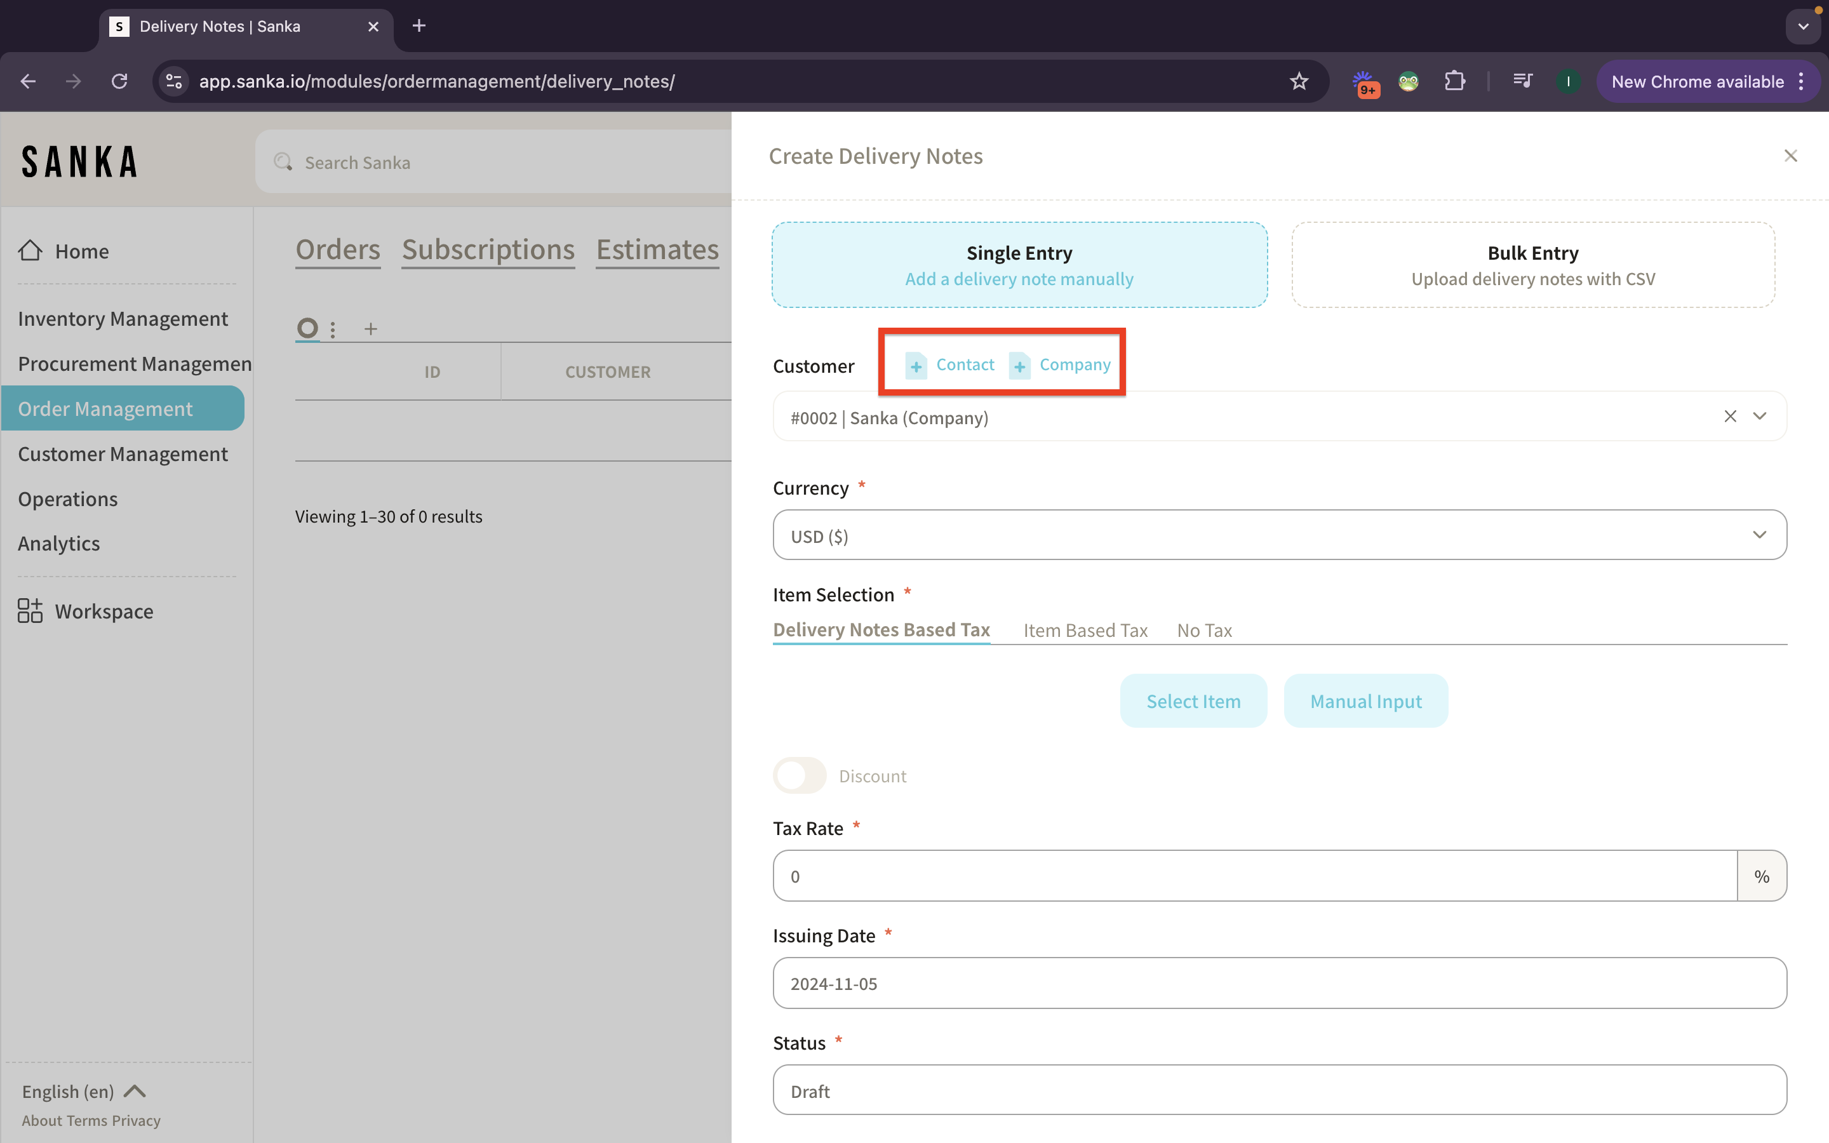Open the Orders tab
1829x1143 pixels.
click(x=338, y=250)
